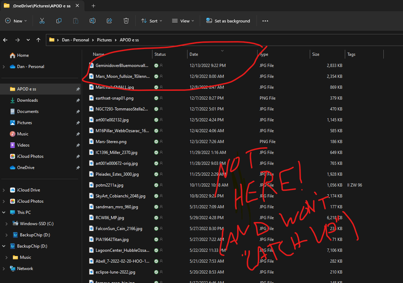Unpin APOD e ss using its pin icon
This screenshot has height=283, width=403.
78,89
